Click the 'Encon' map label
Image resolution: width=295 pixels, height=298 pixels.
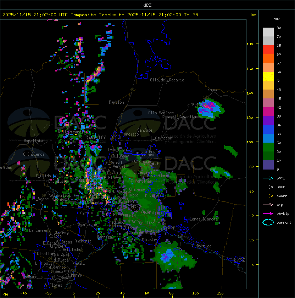click(213, 90)
